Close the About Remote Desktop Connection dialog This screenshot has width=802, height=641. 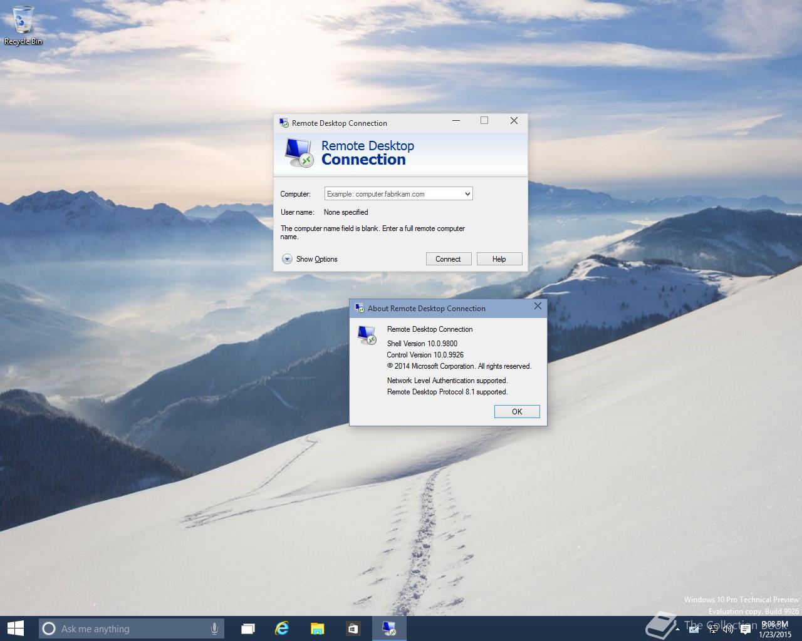pyautogui.click(x=538, y=306)
